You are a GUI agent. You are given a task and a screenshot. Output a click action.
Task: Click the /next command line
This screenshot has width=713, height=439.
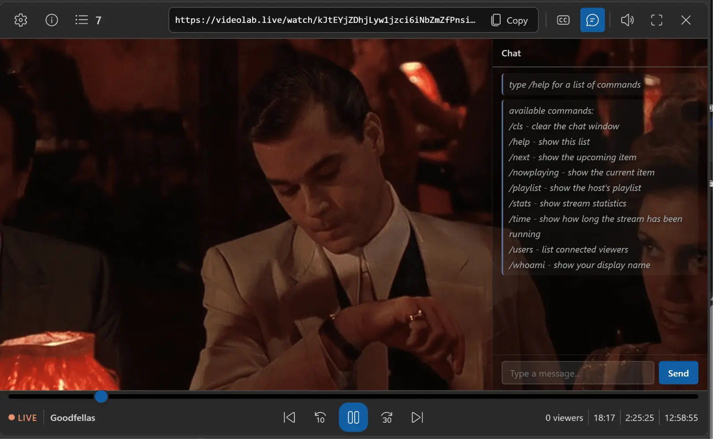(x=572, y=157)
